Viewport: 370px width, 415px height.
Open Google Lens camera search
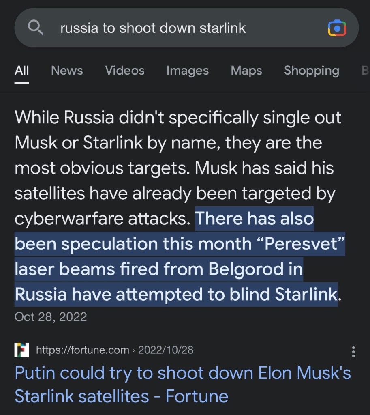tap(337, 28)
